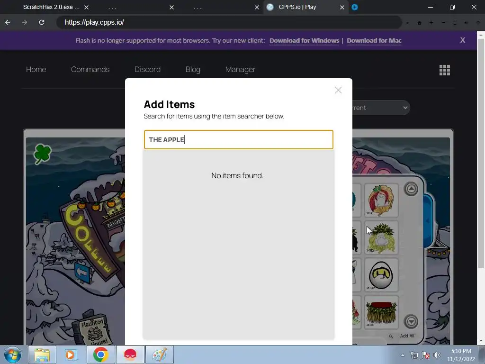Reload the current page
The height and width of the screenshot is (364, 485).
[x=42, y=22]
